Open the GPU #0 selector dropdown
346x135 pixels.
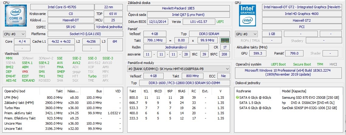[246, 34]
